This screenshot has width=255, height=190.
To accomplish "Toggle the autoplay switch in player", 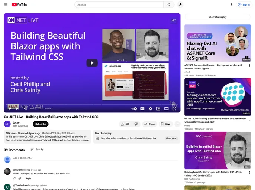I will coord(134,109).
